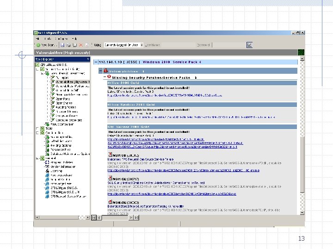
Task: Select Vulnerabilities [High security] tree item
Action: [x=73, y=82]
